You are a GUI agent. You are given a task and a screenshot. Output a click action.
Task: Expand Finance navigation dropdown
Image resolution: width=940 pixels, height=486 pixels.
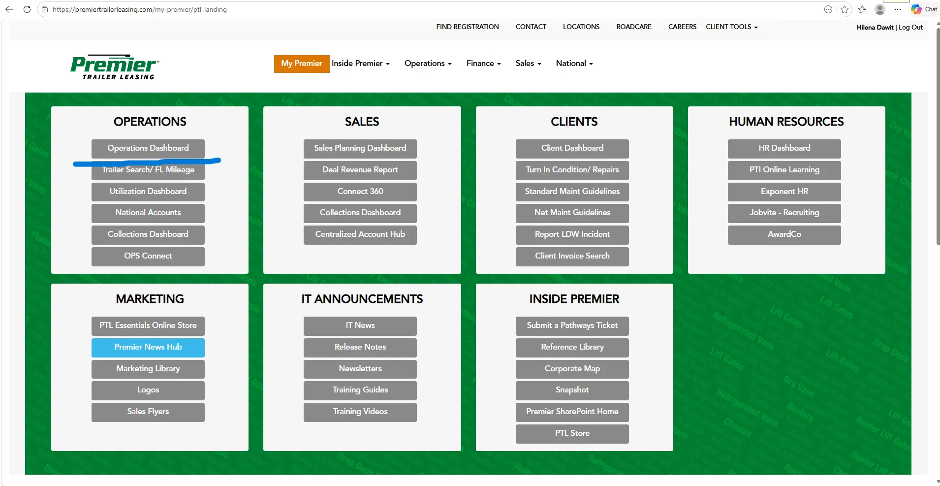(483, 64)
